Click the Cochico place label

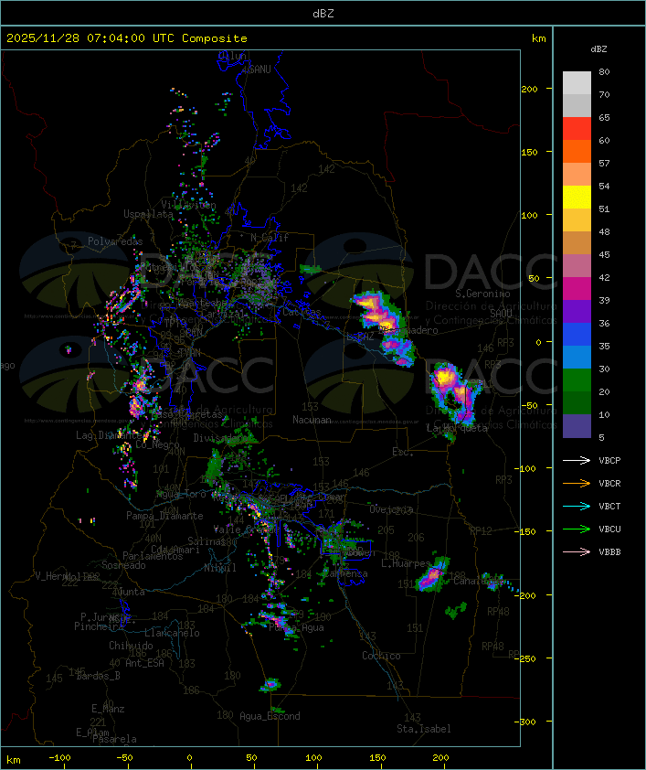pyautogui.click(x=381, y=656)
